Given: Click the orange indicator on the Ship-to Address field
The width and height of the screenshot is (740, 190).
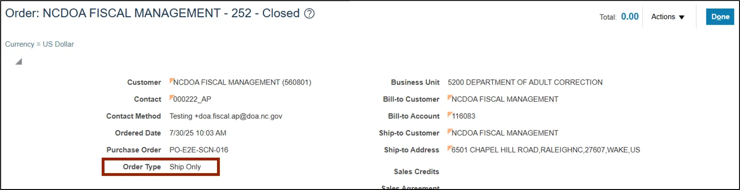Looking at the screenshot, I should 450,148.
